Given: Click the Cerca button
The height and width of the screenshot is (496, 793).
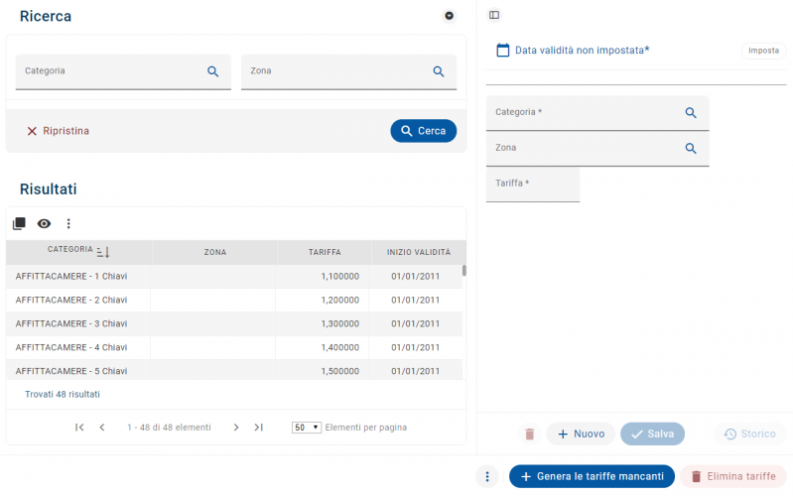Looking at the screenshot, I should coord(423,131).
